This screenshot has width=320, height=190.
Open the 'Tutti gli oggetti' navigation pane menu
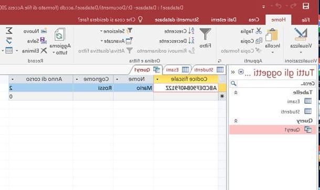click(x=241, y=72)
